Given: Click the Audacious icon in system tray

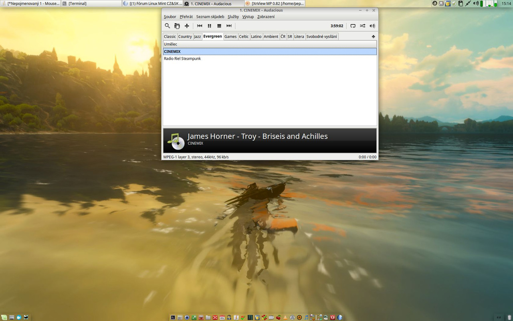Looking at the screenshot, I should [435, 4].
